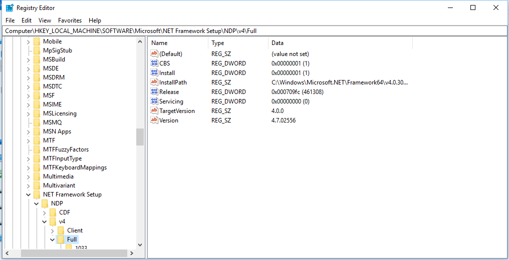
Task: Click the MSDRM folder icon
Action: pos(37,77)
